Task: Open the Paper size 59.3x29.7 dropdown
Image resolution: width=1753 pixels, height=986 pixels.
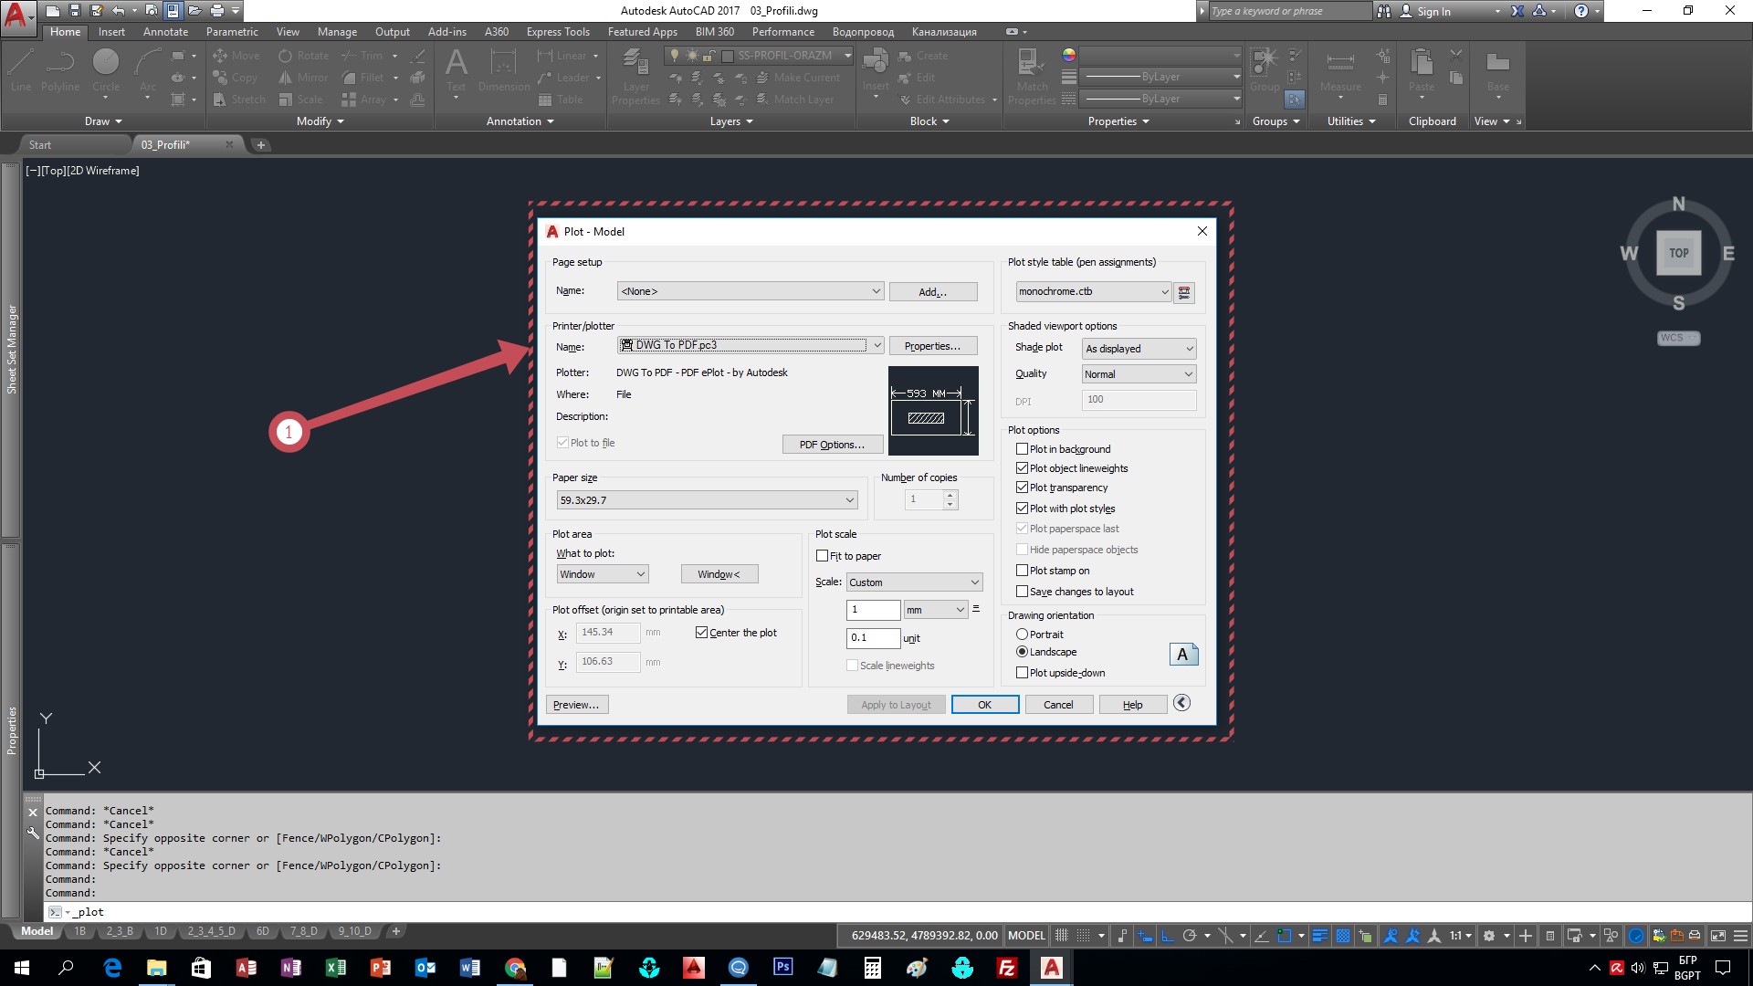Action: point(707,500)
